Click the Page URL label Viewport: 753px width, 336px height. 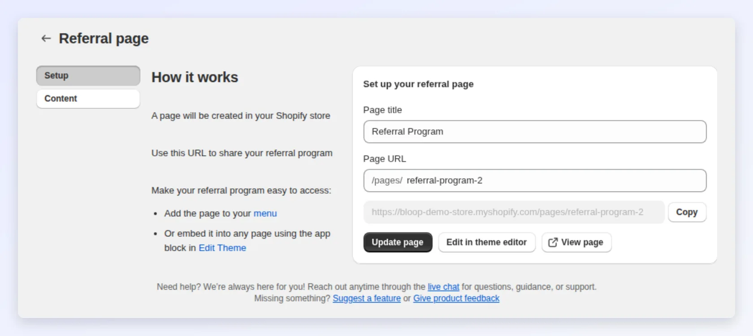pyautogui.click(x=385, y=159)
